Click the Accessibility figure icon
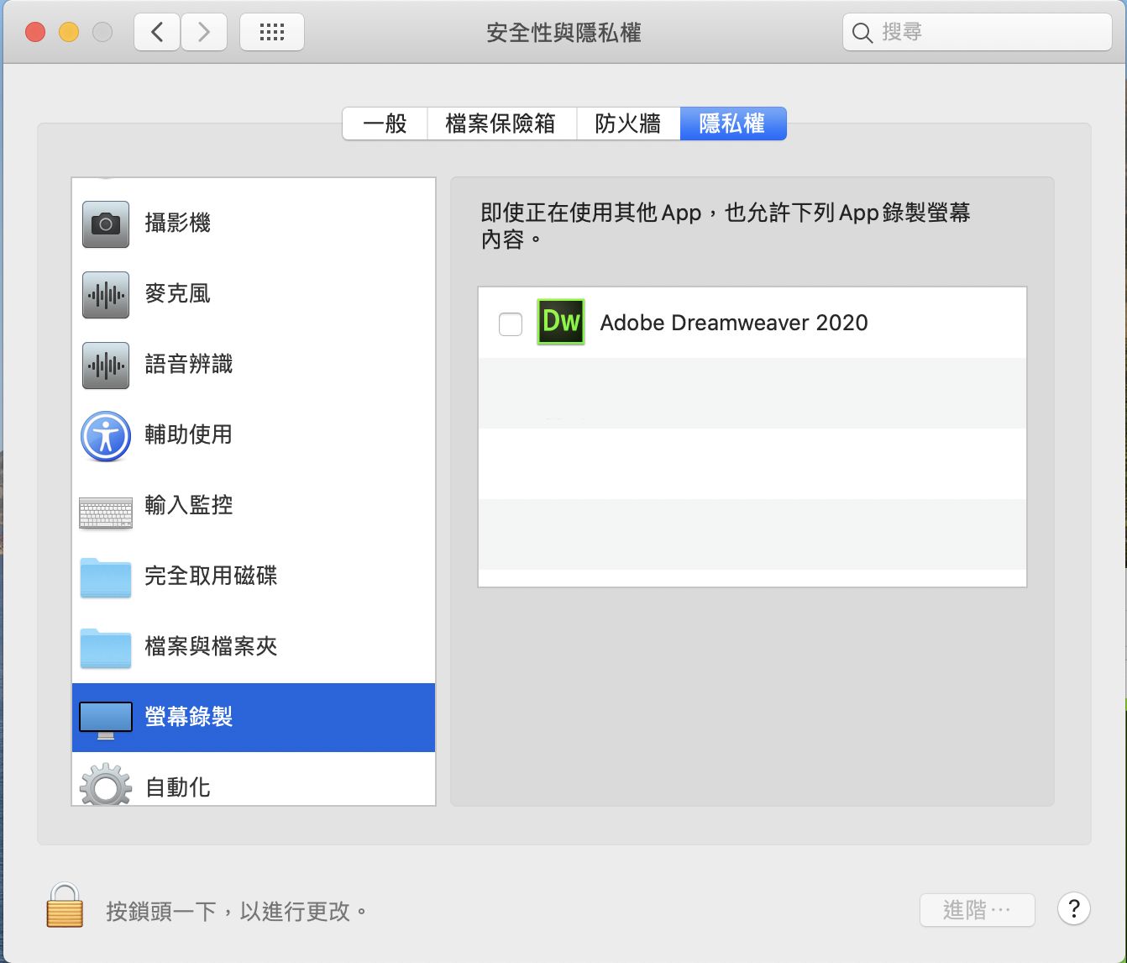Viewport: 1127px width, 963px height. pyautogui.click(x=106, y=436)
